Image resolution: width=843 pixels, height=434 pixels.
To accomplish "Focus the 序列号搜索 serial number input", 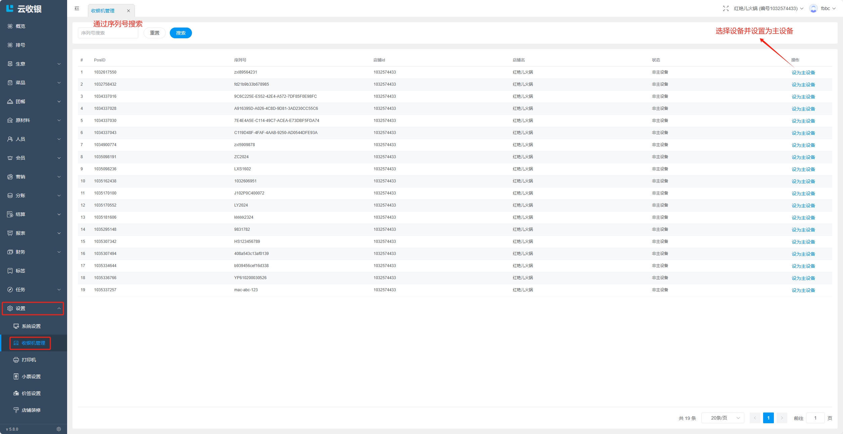I will click(x=108, y=33).
